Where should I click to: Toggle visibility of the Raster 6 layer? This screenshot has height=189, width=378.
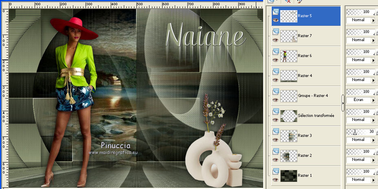[275, 60]
